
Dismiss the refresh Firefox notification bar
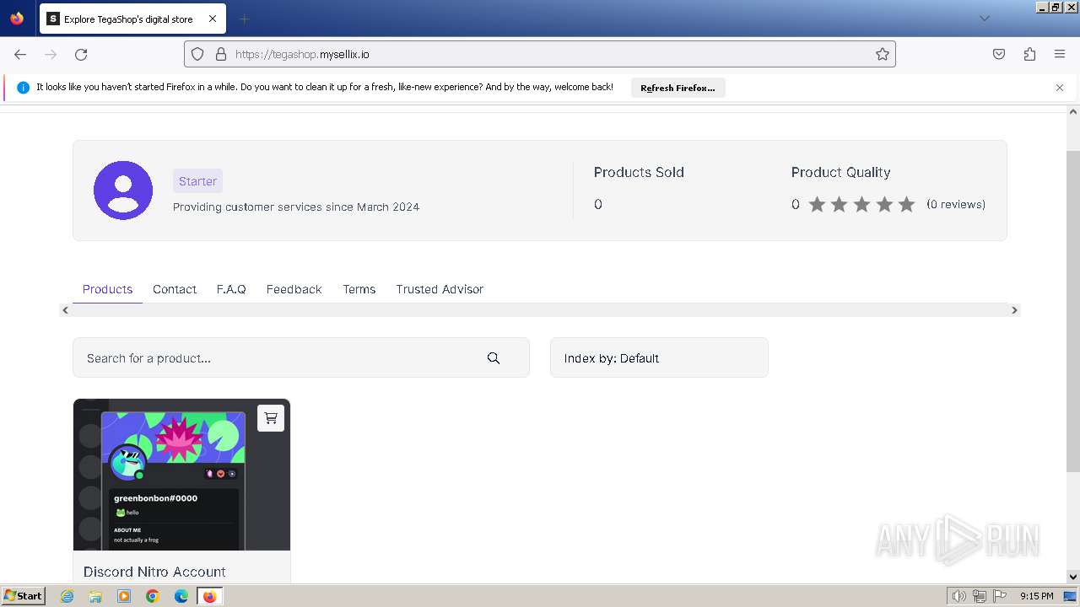pos(1060,88)
